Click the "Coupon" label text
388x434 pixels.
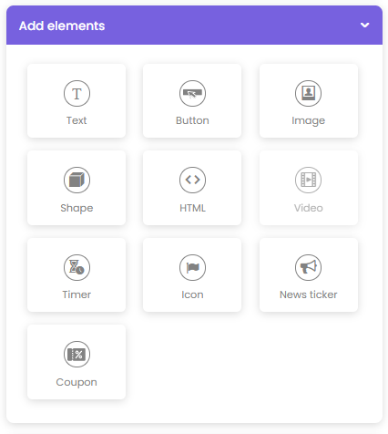(x=77, y=382)
